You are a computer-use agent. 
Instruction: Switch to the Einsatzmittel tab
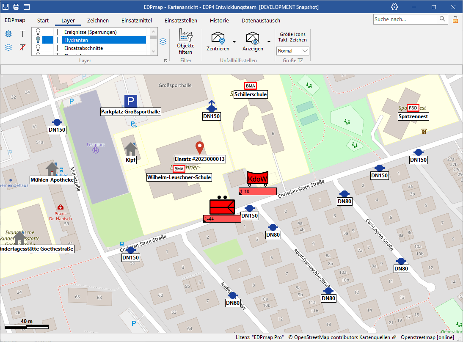click(137, 20)
